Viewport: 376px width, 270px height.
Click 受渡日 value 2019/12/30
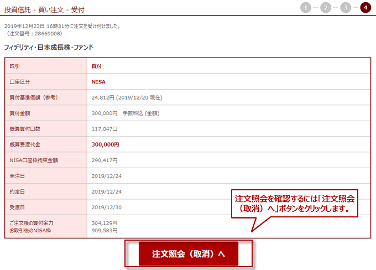tap(107, 207)
